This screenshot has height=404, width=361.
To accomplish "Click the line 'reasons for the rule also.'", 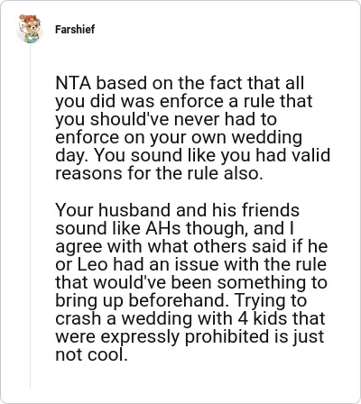I will 159,173.
